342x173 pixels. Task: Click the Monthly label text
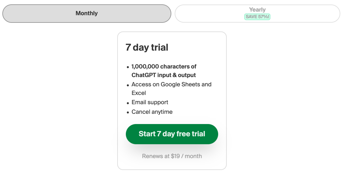(87, 13)
